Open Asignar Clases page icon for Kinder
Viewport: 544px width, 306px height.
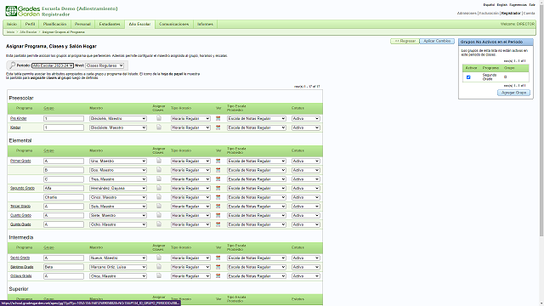pyautogui.click(x=159, y=127)
